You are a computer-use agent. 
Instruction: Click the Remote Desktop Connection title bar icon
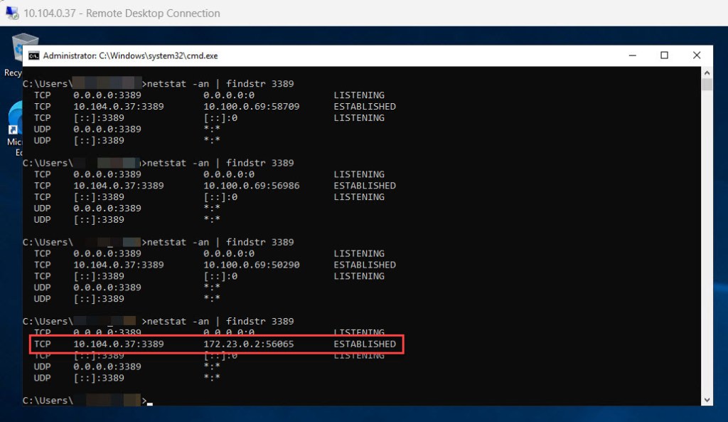[12, 13]
